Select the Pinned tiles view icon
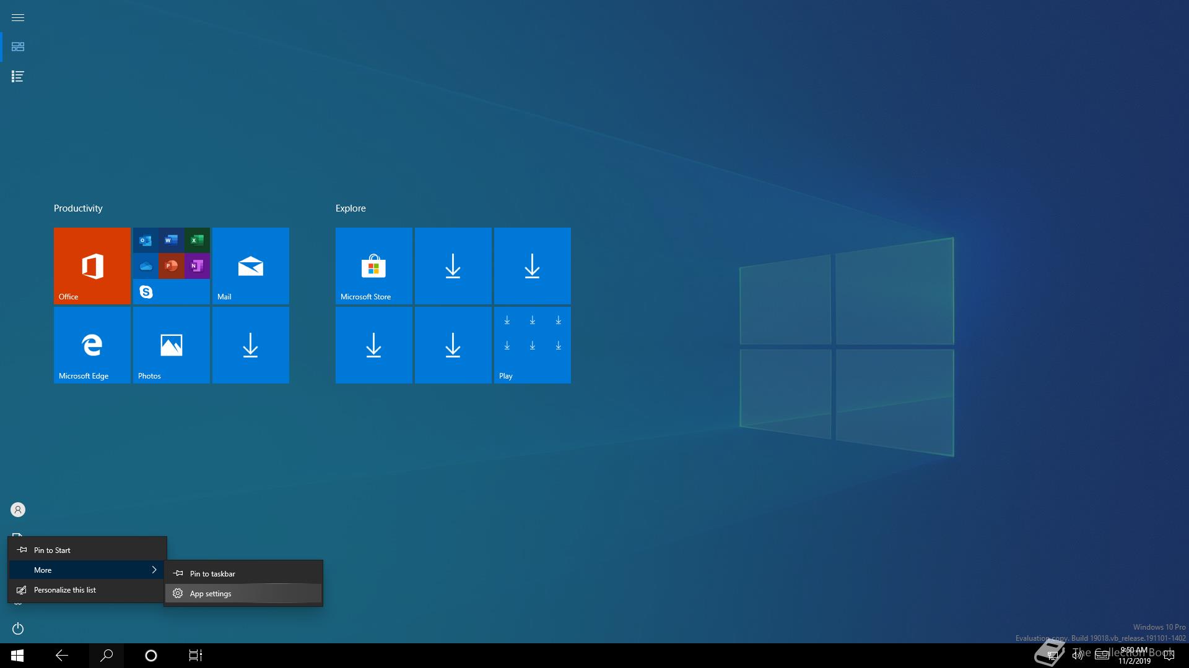The width and height of the screenshot is (1189, 668). point(18,47)
